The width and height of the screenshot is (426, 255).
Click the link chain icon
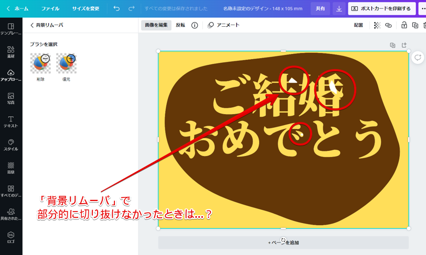(389, 25)
